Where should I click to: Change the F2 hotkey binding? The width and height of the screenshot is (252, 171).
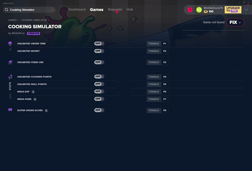[x=165, y=51]
